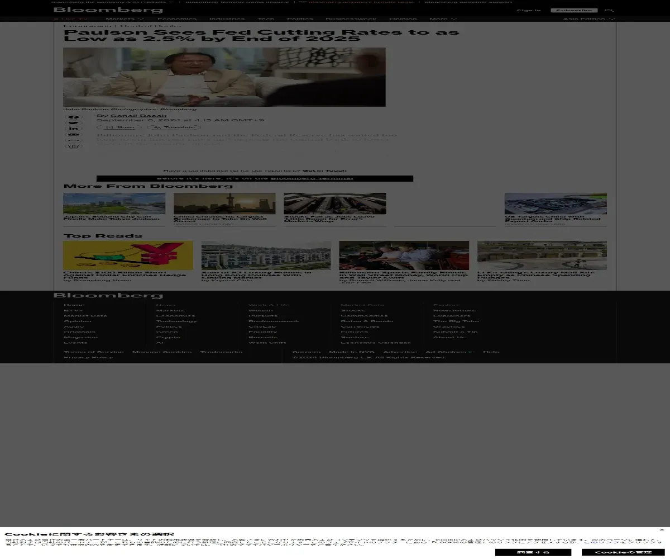
Task: Share article via Facebook icon
Action: 74,117
